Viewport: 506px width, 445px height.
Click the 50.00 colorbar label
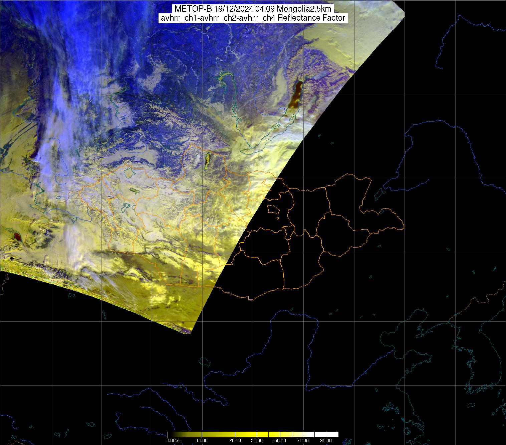tap(280, 441)
